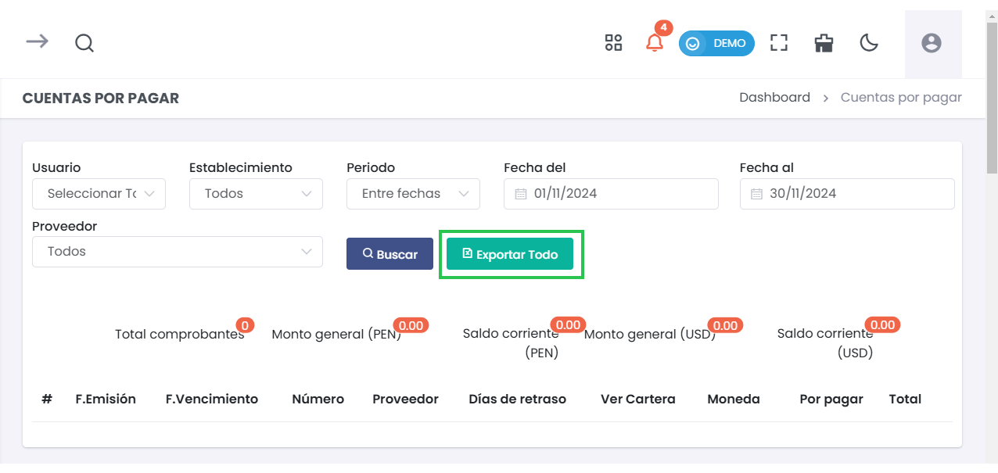
Task: Open the Periodo dropdown set to Entre fechas
Action: pyautogui.click(x=413, y=193)
